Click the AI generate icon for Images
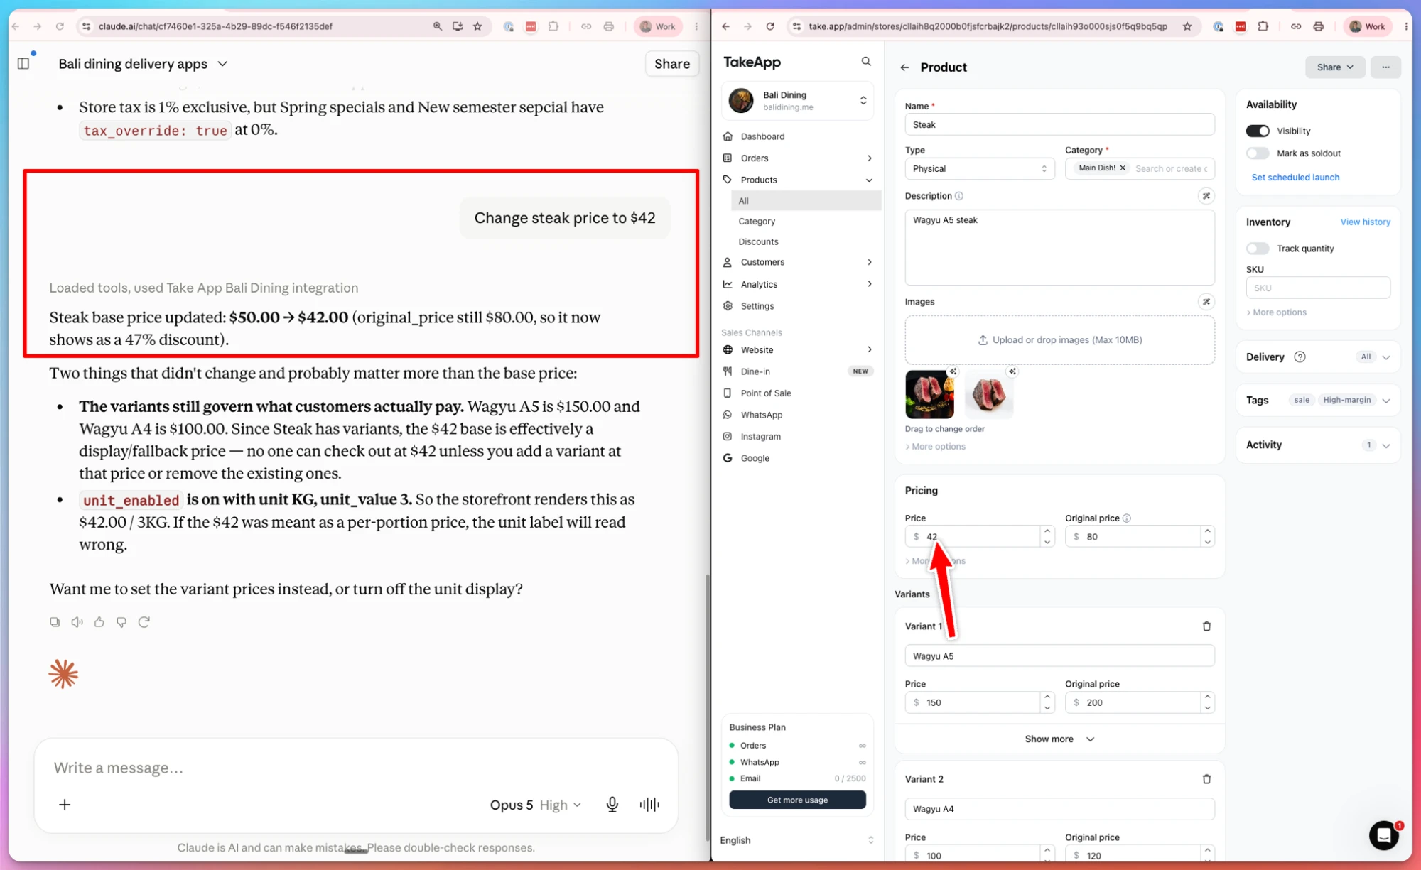Viewport: 1421px width, 870px height. coord(1206,302)
